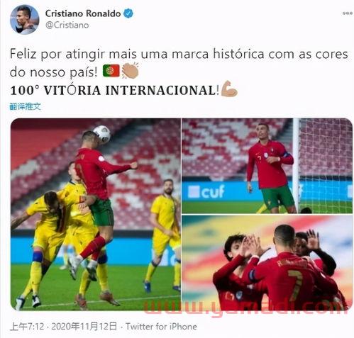Click the 上午7:12 timestamp
This screenshot has height=338, width=354.
pos(27,327)
